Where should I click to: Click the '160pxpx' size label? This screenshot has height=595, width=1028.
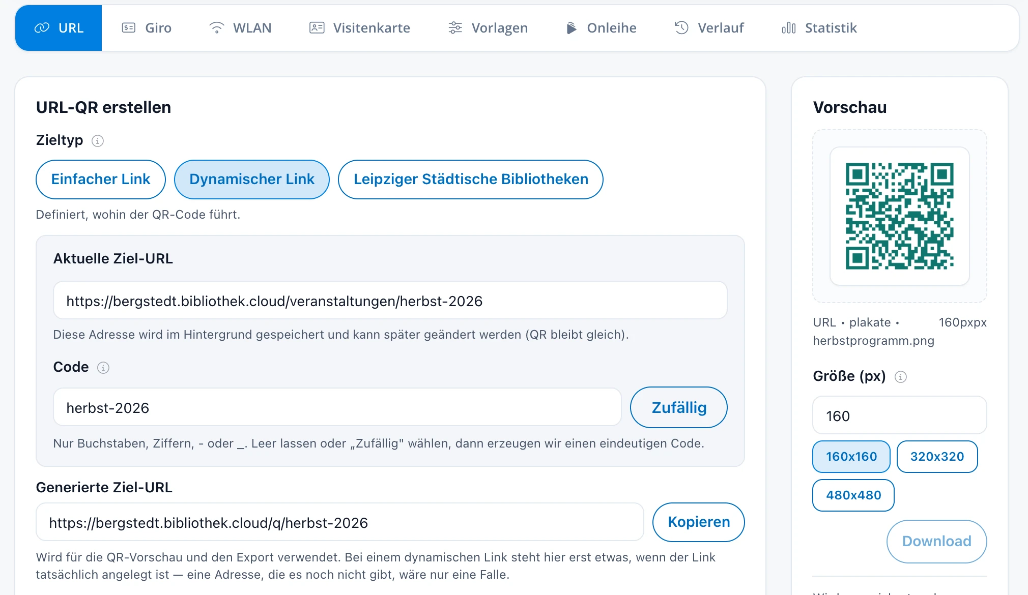click(x=963, y=322)
